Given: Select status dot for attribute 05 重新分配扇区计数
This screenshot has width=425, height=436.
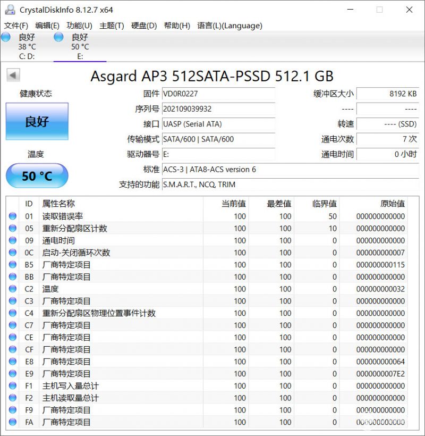Looking at the screenshot, I should point(13,228).
